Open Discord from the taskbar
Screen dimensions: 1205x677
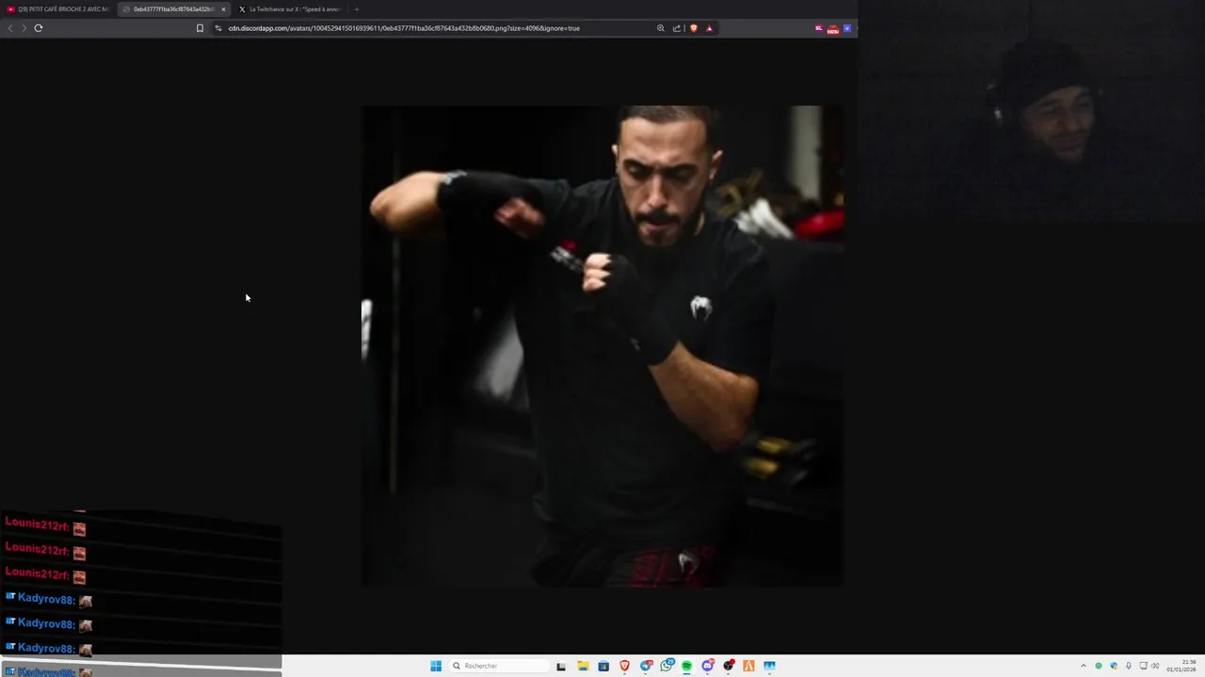(x=708, y=666)
